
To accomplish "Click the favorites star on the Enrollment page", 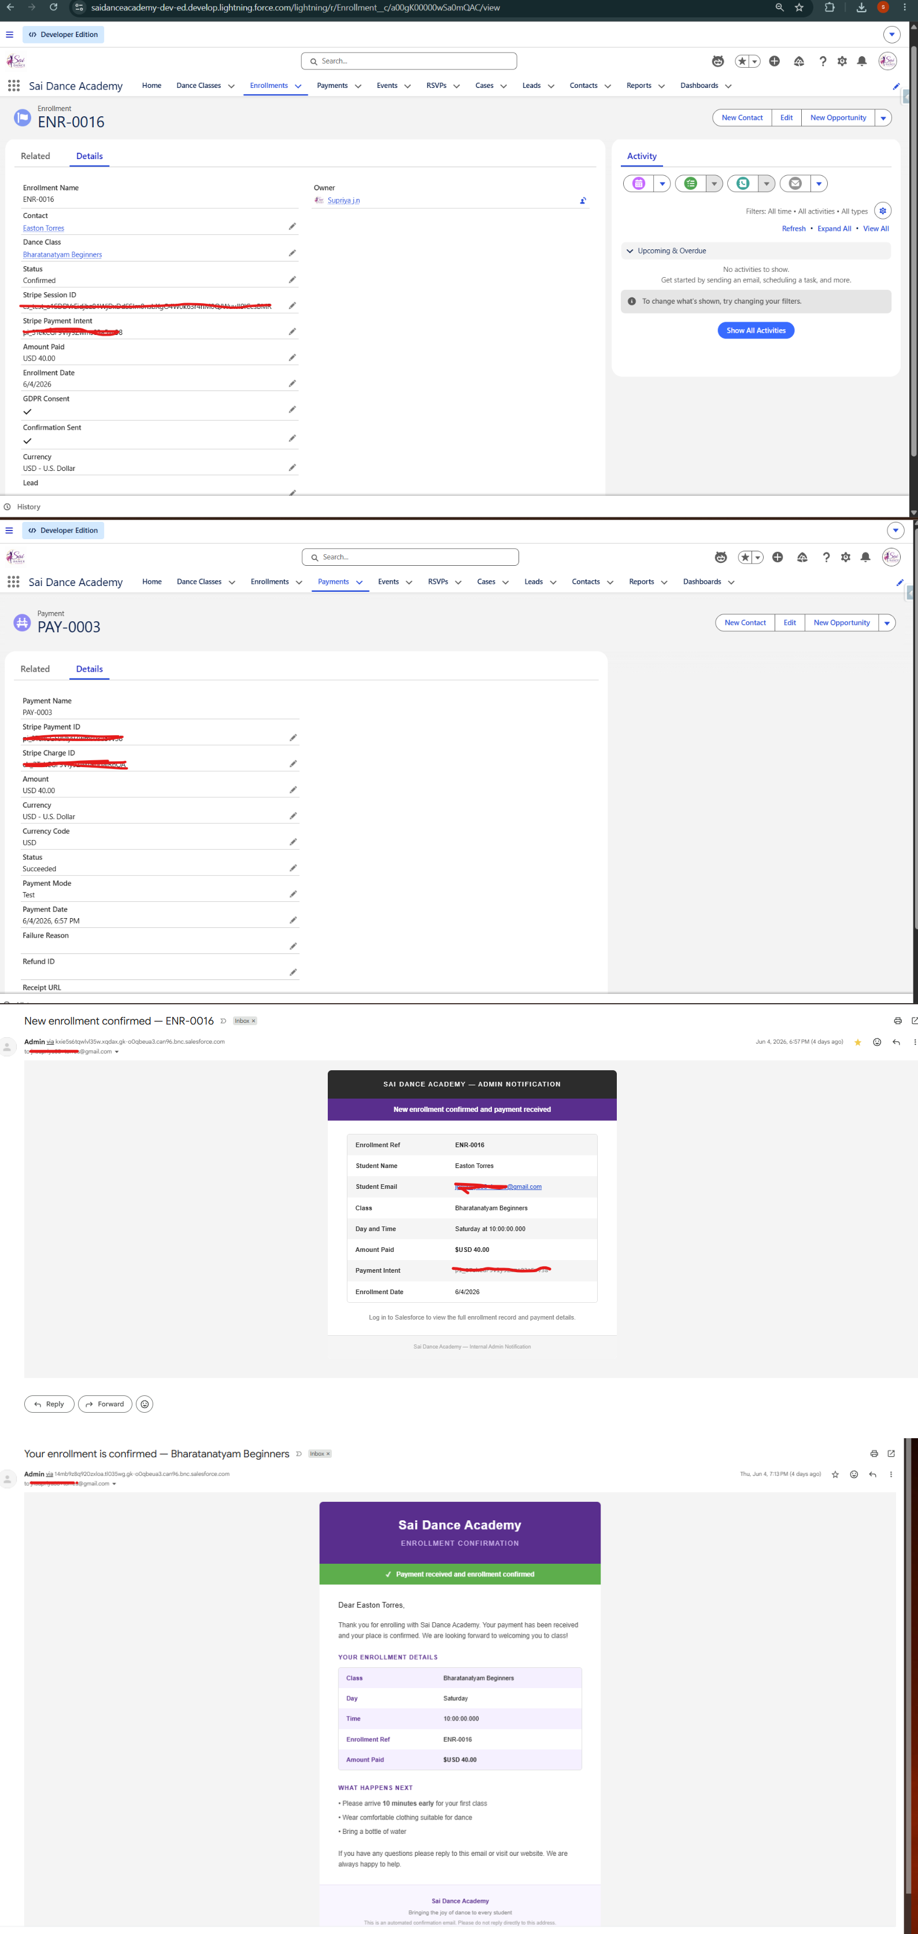I will (742, 61).
